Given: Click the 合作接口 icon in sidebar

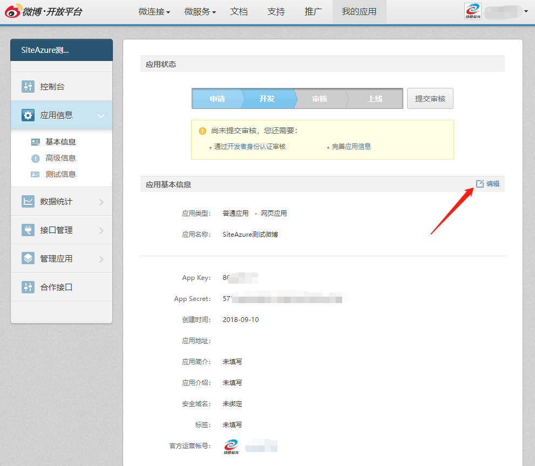Looking at the screenshot, I should coord(28,287).
